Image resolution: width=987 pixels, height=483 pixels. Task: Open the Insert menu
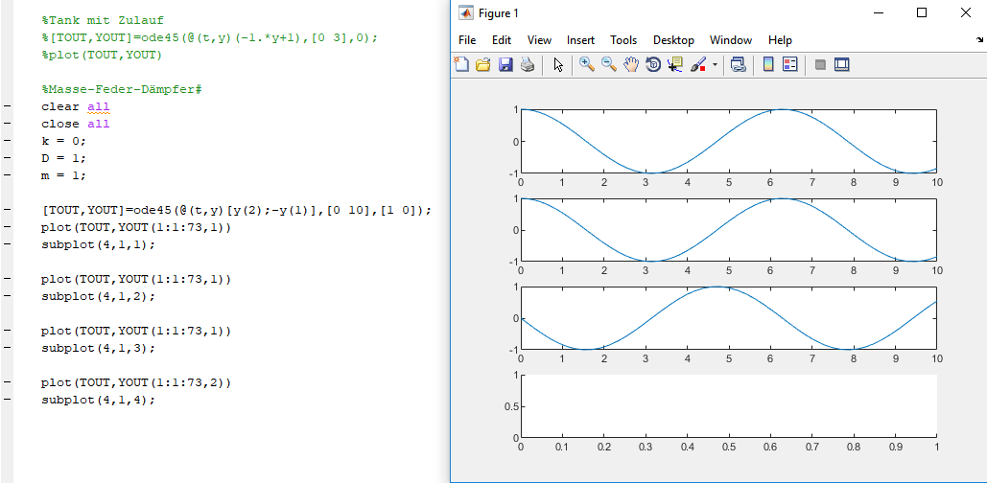(x=580, y=40)
